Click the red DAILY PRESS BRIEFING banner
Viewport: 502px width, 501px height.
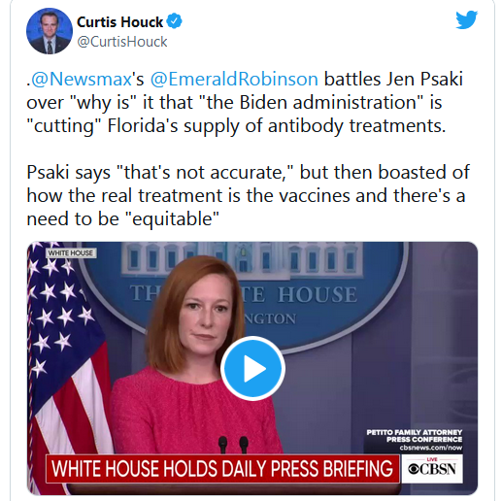(x=222, y=468)
